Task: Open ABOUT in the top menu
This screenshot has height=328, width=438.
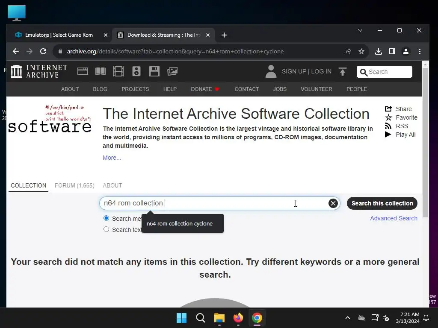Action: point(70,89)
